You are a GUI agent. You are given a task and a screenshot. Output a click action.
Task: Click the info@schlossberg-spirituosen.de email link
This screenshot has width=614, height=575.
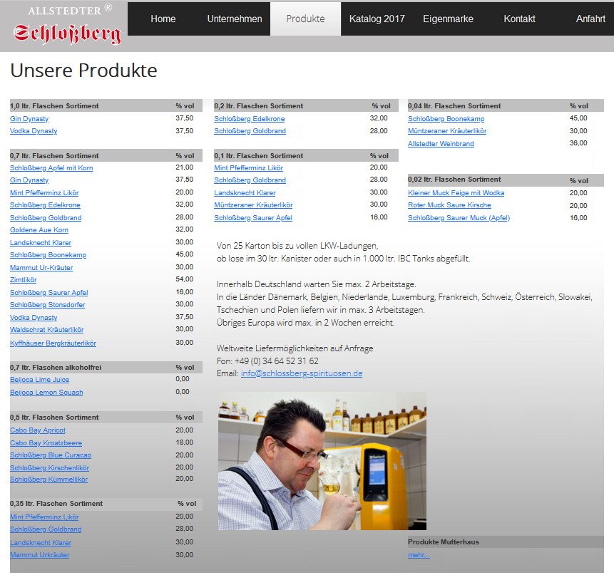pyautogui.click(x=302, y=373)
